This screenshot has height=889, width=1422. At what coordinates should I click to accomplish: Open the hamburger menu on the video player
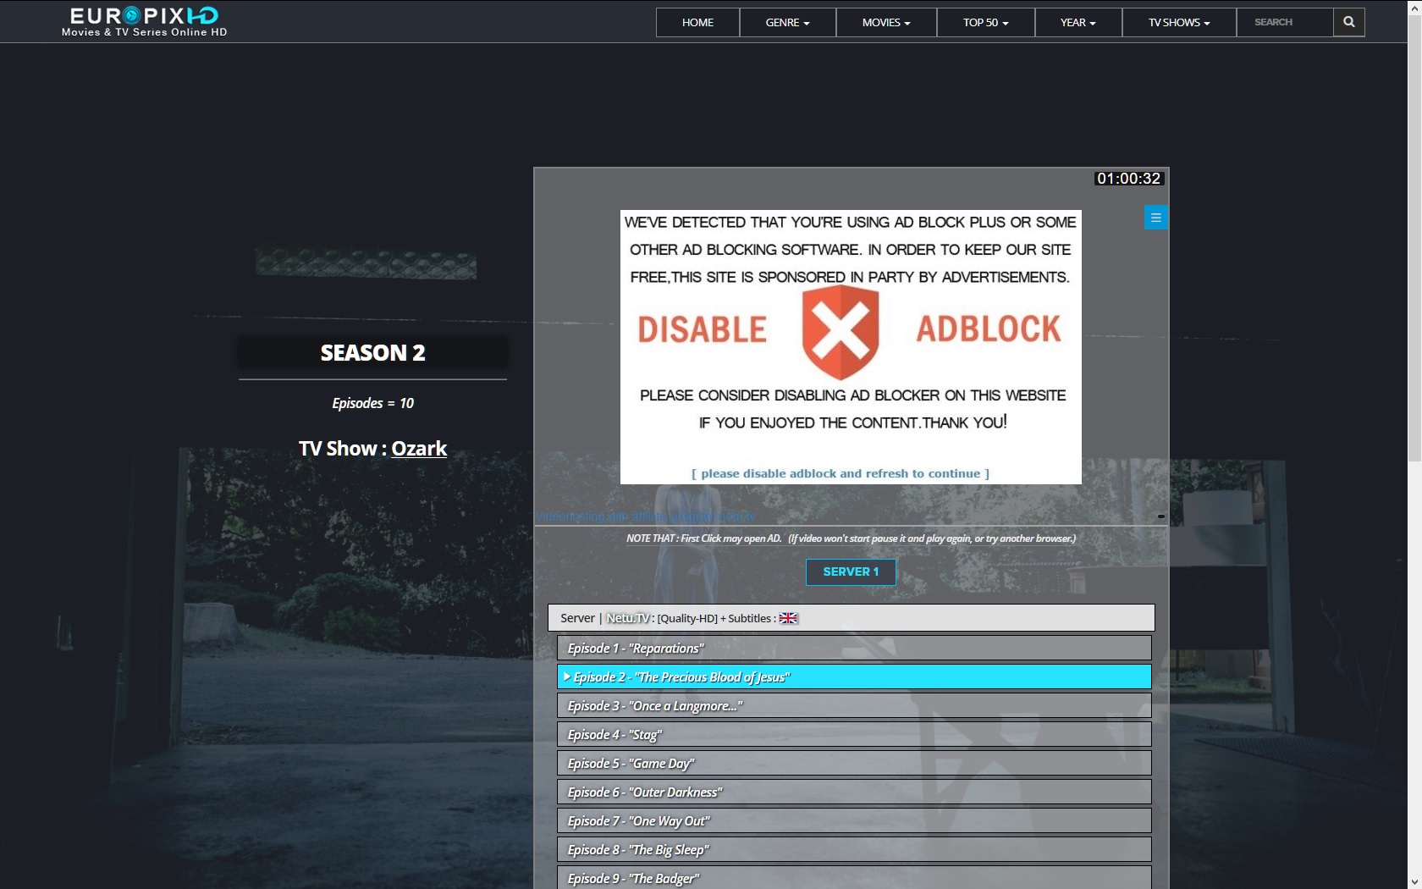[1155, 217]
